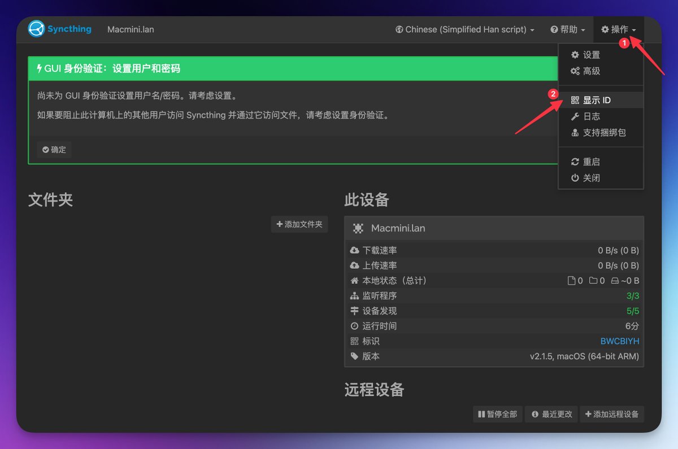Viewport: 678px width, 449px height.
Task: Click the 远程设备 section heading
Action: tap(374, 390)
